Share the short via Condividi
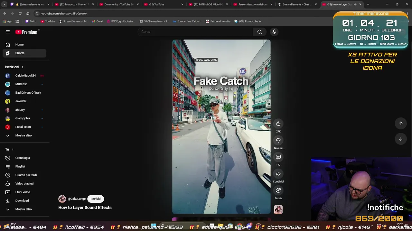 (278, 174)
